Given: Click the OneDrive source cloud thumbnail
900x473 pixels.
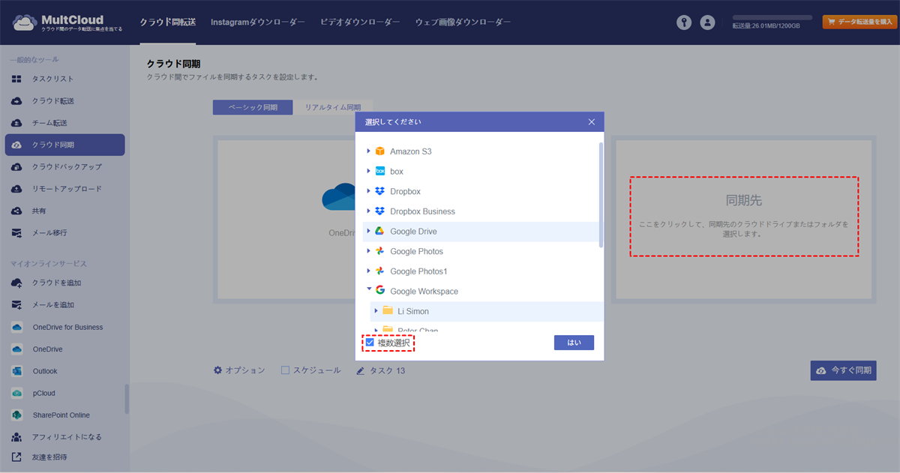Looking at the screenshot, I should click(338, 198).
